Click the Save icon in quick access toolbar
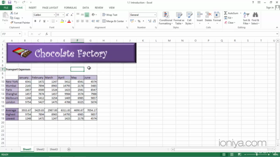The image size is (280, 157). pyautogui.click(x=10, y=2)
